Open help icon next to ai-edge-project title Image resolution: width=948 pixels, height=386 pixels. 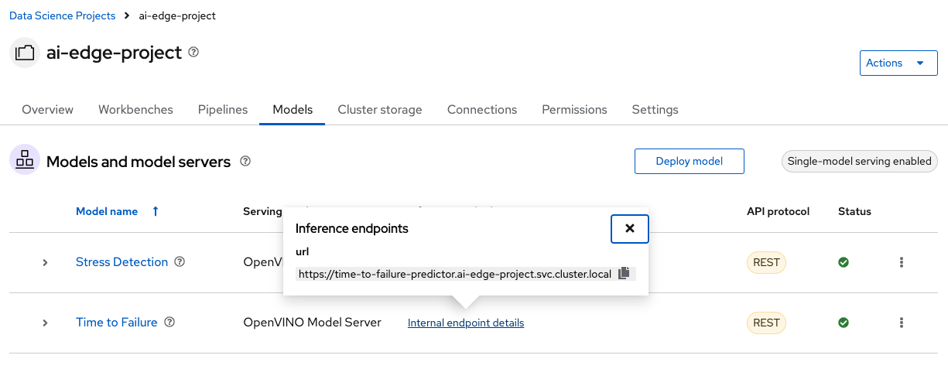(x=193, y=53)
